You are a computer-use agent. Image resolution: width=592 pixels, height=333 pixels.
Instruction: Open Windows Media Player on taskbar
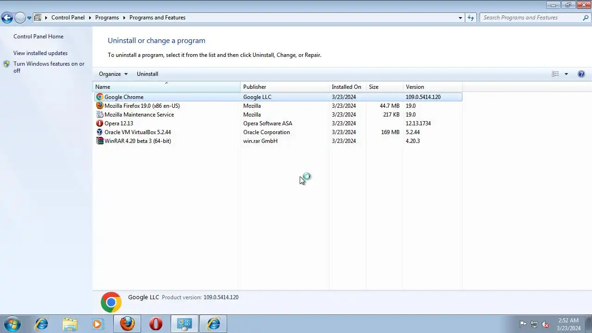click(x=97, y=324)
